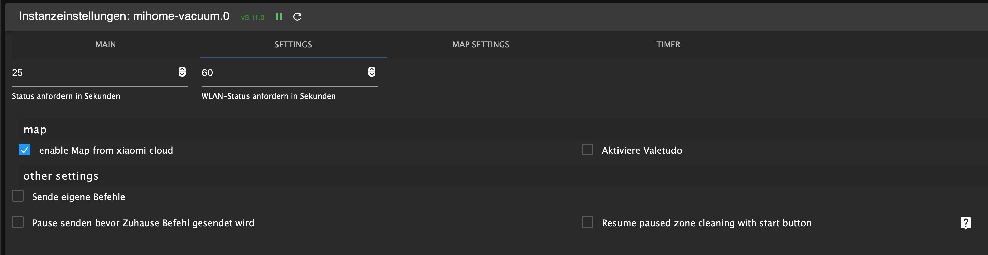The height and width of the screenshot is (255, 988).
Task: Adjust the status interval stepper arrows
Action: tap(182, 72)
